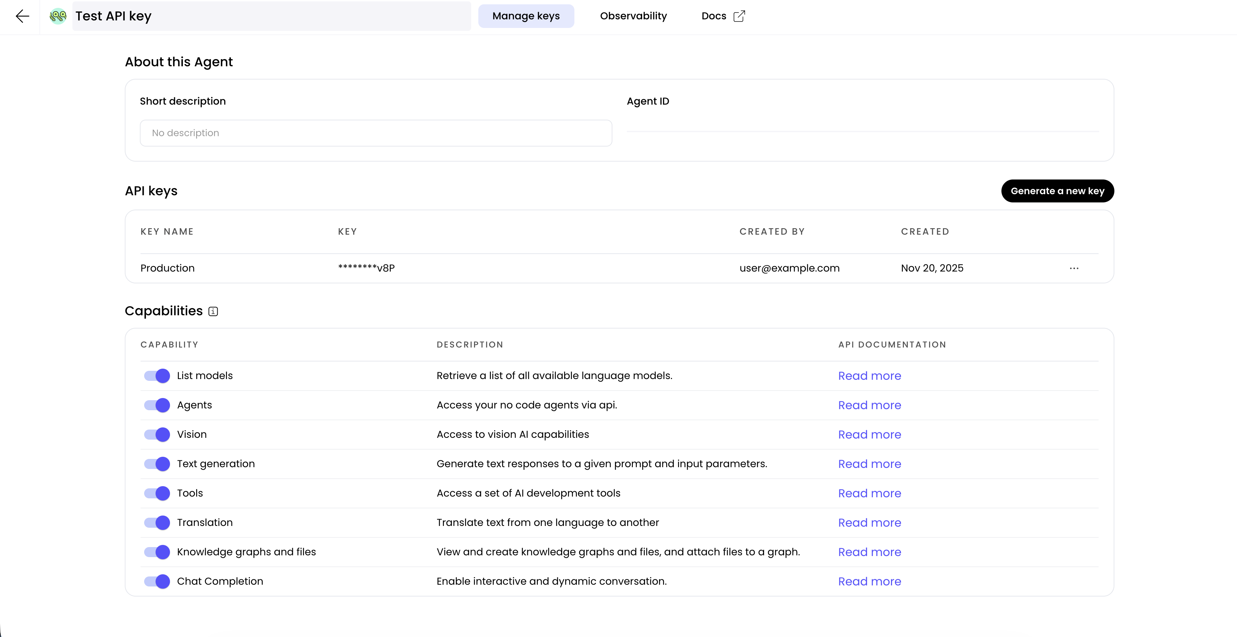The height and width of the screenshot is (637, 1237).
Task: Toggle the Text generation capability
Action: [157, 464]
